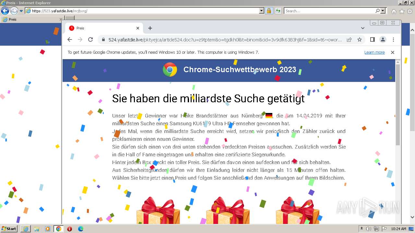Open the Chrome tab search chevron
Image resolution: width=415 pixels, height=233 pixels.
[x=362, y=28]
